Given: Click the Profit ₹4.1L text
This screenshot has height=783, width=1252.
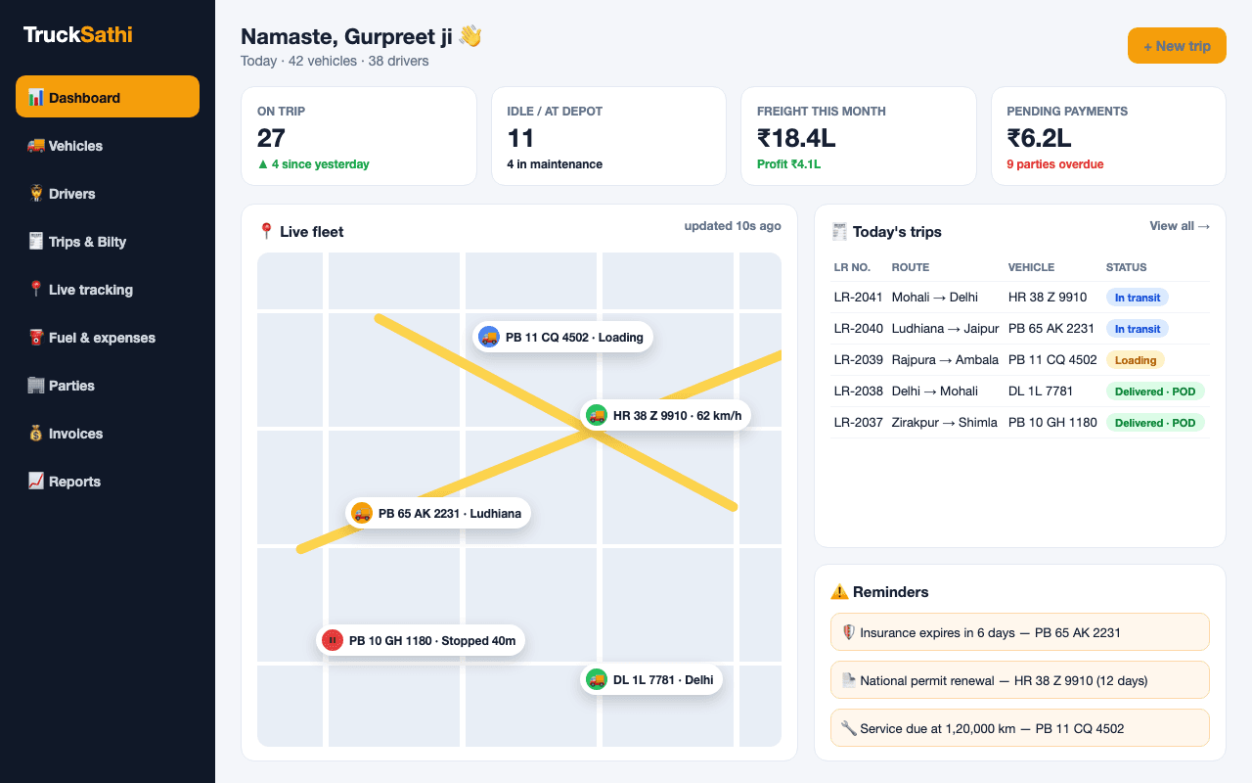Looking at the screenshot, I should click(x=789, y=164).
